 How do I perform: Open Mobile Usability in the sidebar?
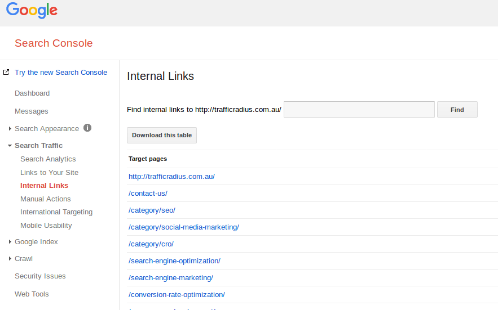click(46, 226)
